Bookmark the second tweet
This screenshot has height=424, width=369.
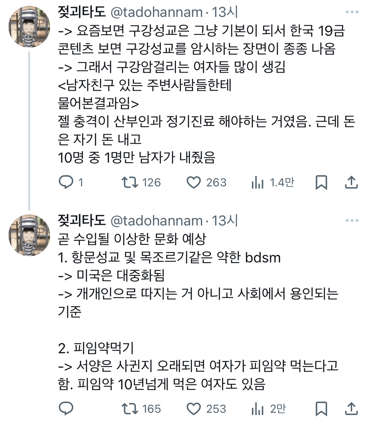[321, 409]
